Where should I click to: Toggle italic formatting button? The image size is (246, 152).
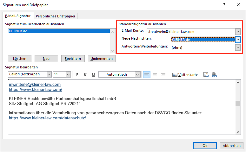coord(85,75)
